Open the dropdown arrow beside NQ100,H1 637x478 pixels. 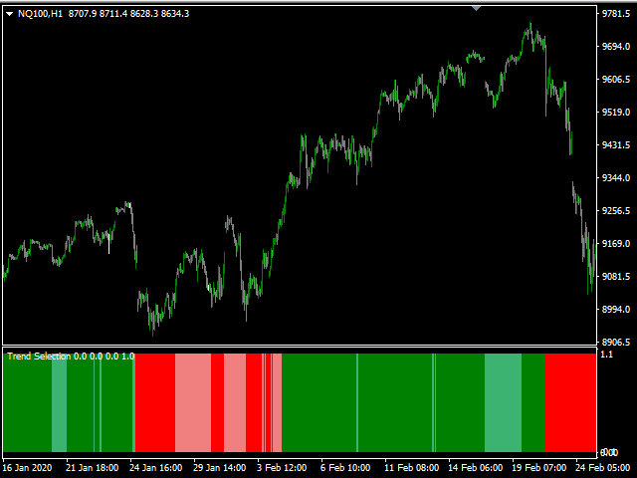pyautogui.click(x=9, y=13)
